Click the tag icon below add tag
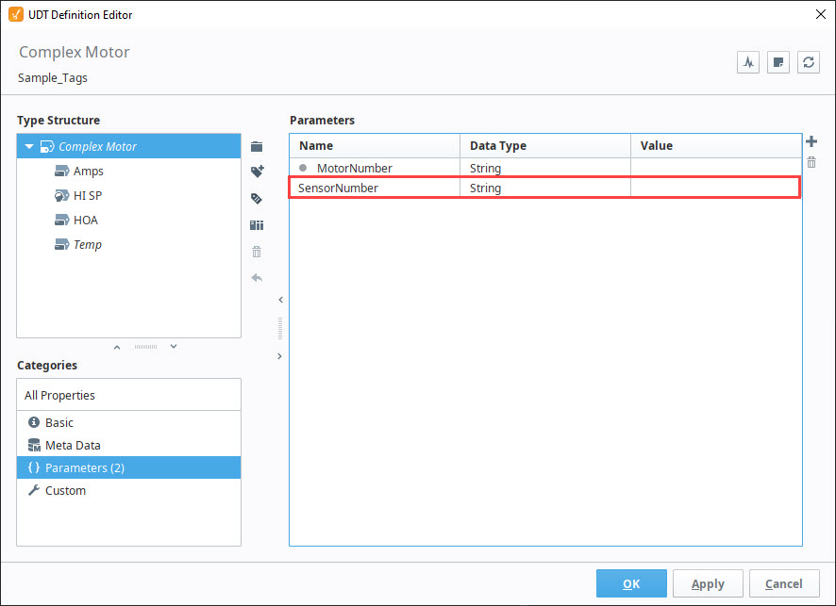The image size is (836, 606). 257,199
